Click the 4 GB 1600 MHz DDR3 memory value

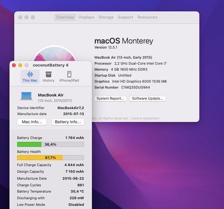pos(129,70)
